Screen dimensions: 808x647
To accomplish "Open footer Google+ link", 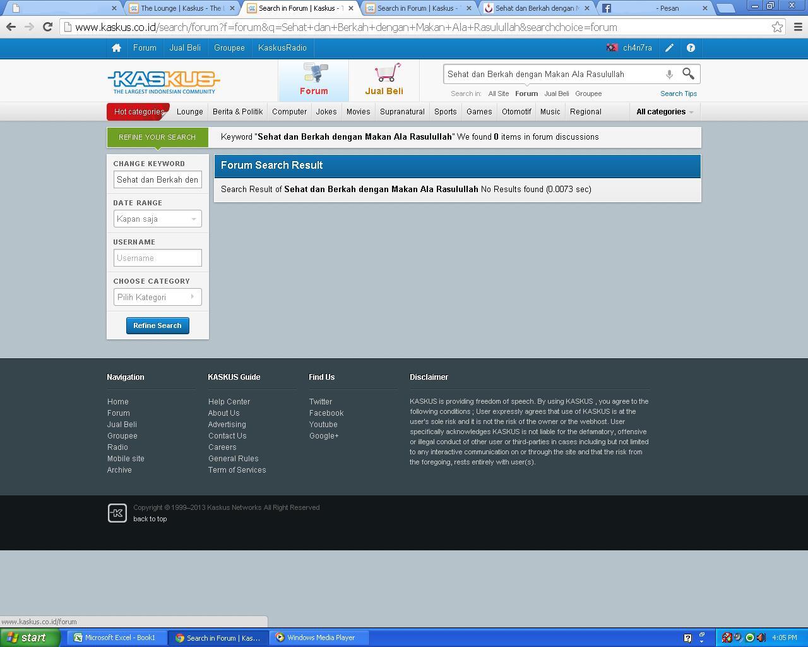I will point(324,436).
